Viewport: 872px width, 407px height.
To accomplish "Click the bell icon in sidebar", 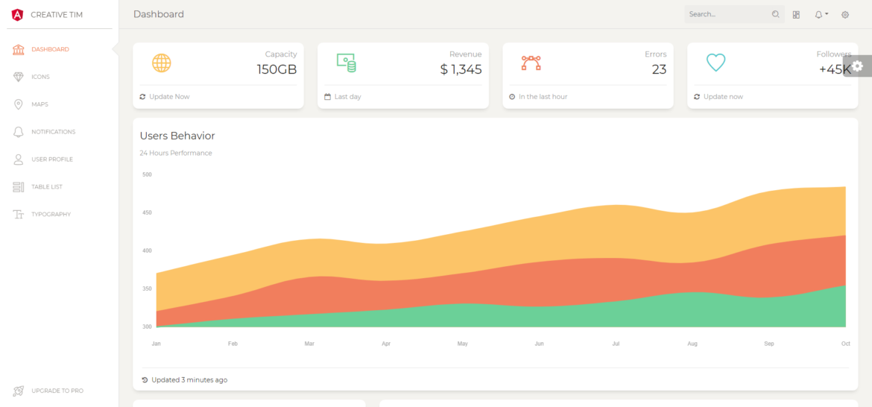I will pyautogui.click(x=19, y=132).
